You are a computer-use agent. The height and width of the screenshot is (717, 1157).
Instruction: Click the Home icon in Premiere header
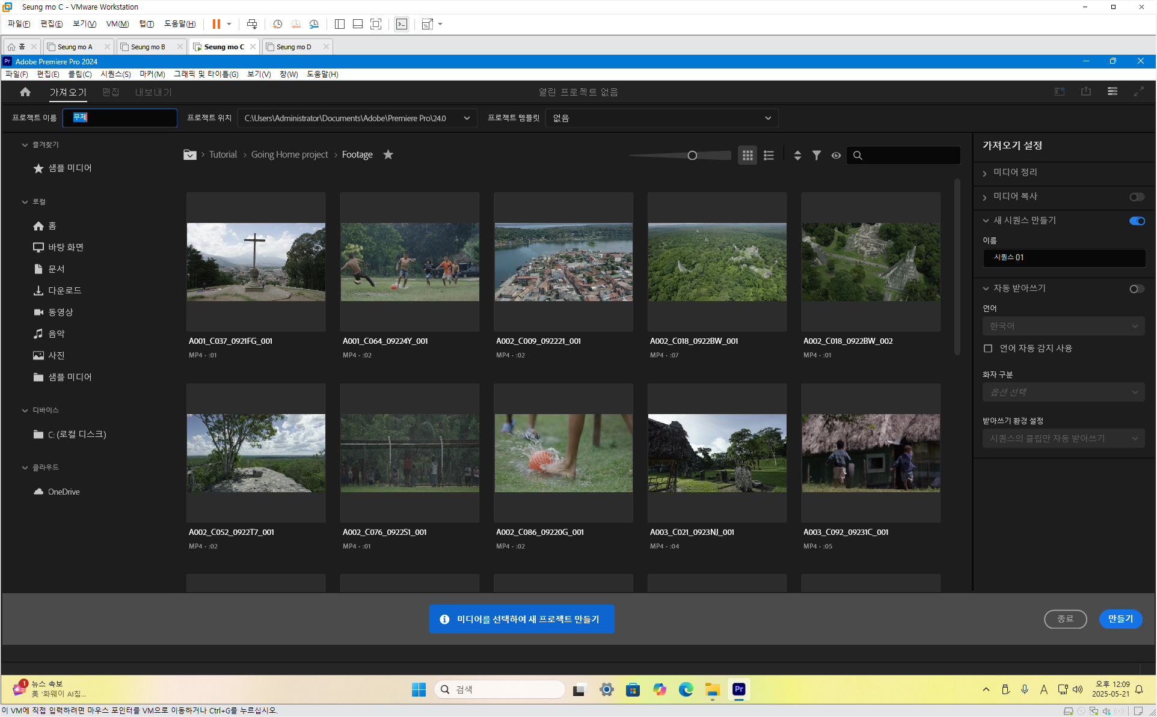point(25,92)
